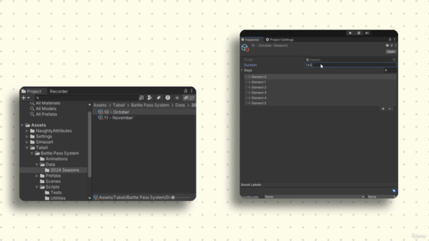Expand Element 4 in Days list
Viewport: 429px width, 241px height.
(249, 98)
